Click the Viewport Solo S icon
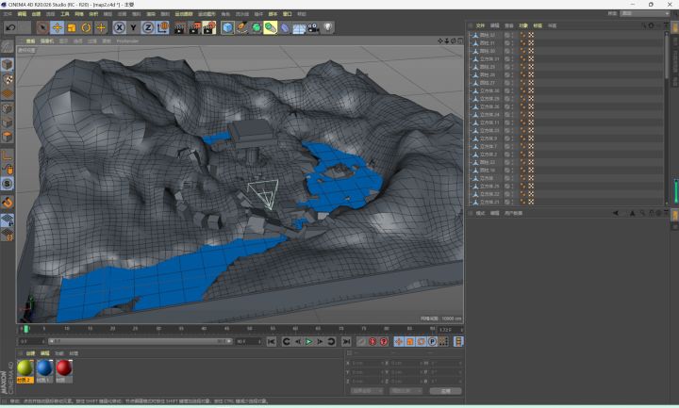 click(8, 184)
